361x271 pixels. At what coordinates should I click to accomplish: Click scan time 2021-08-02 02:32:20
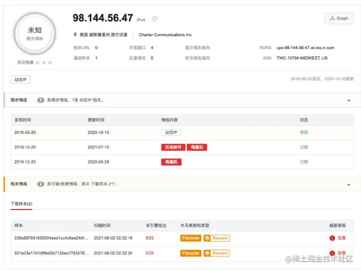coord(113,253)
